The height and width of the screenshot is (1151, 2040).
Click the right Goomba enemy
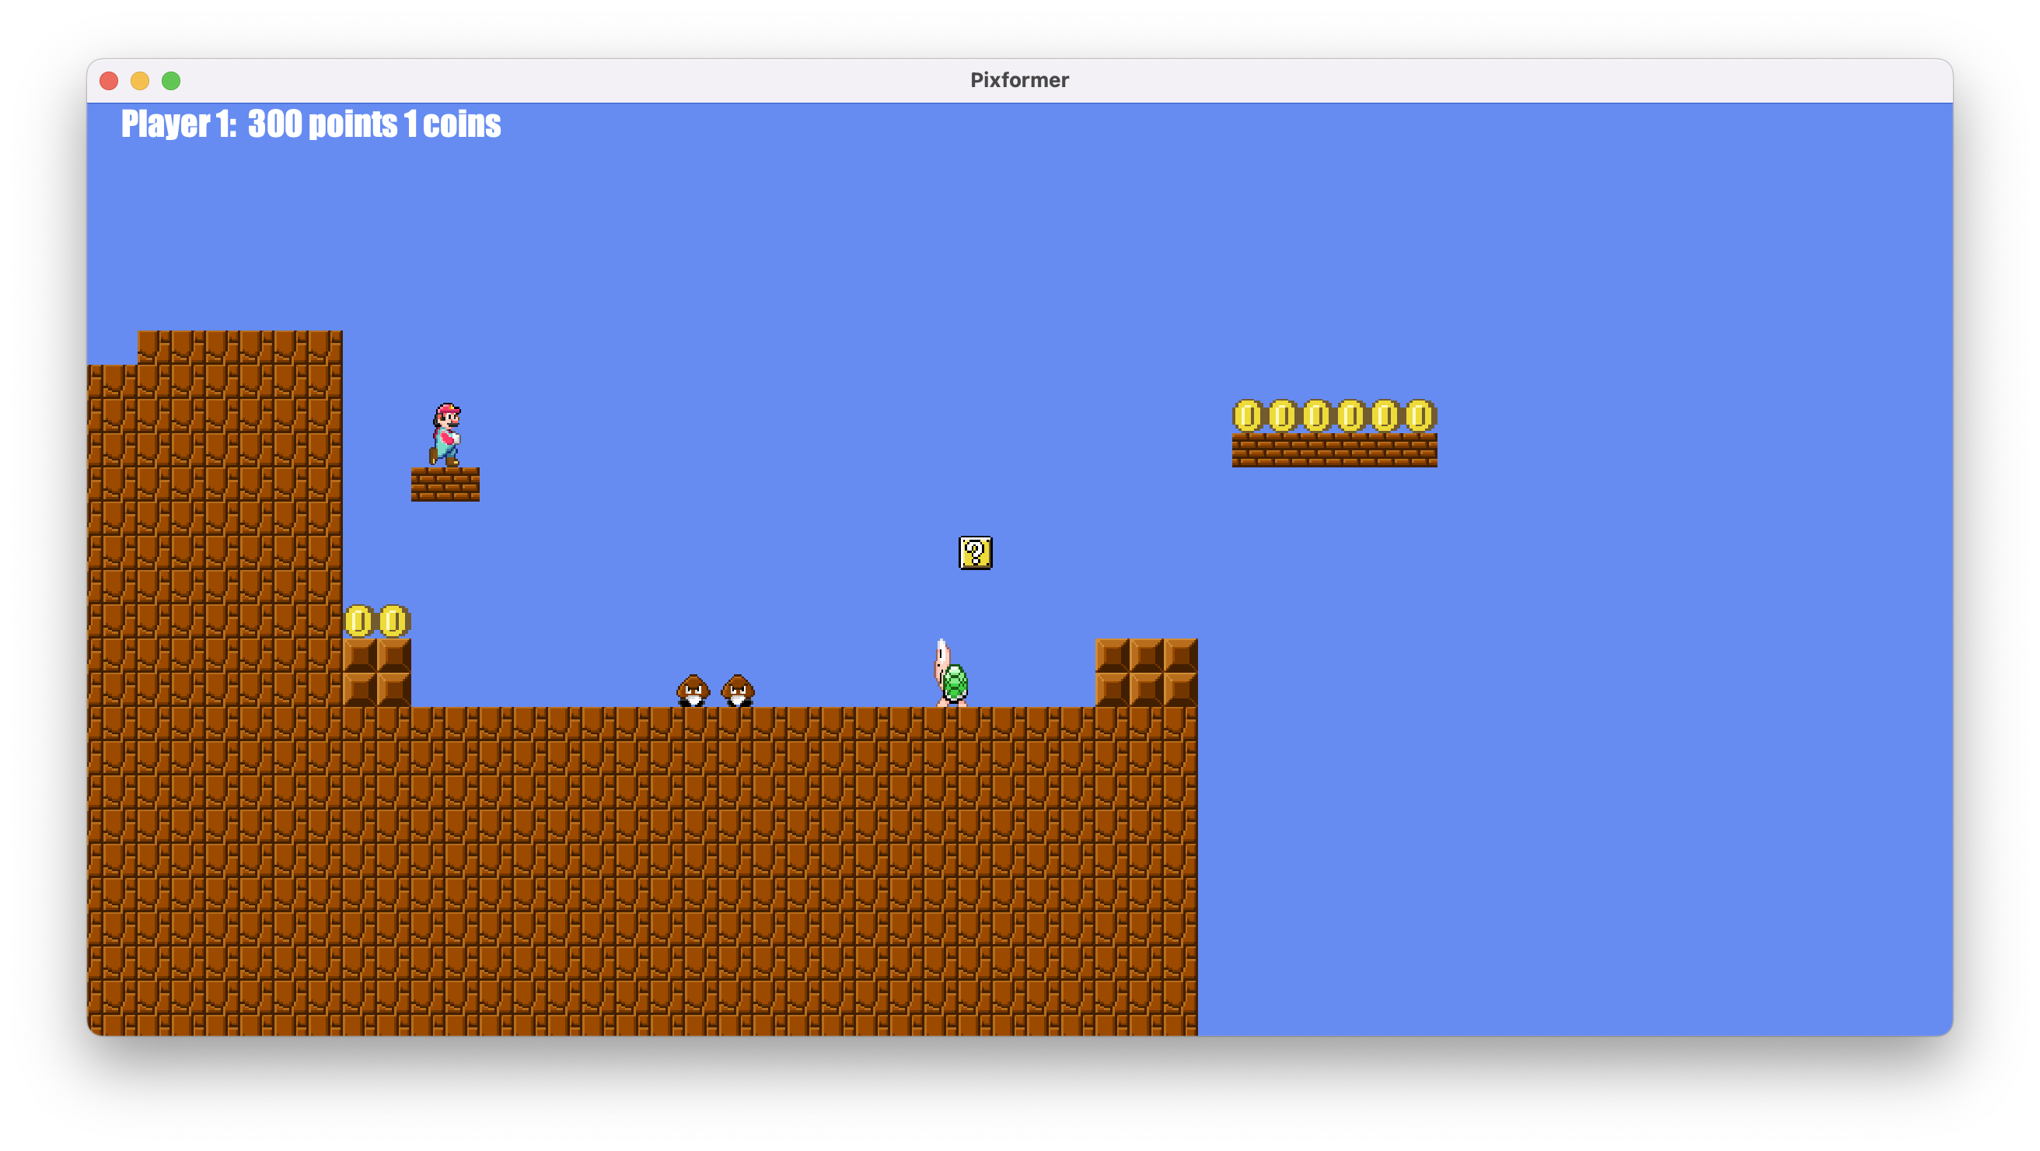[737, 690]
